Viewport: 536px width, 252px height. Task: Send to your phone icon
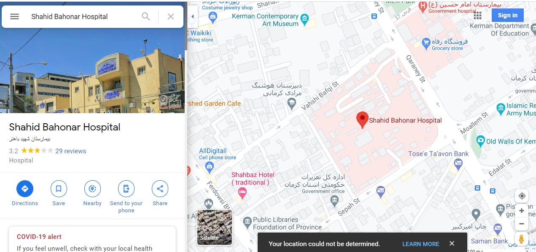(126, 189)
